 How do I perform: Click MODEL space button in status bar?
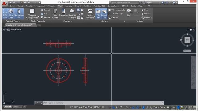(x=97, y=107)
